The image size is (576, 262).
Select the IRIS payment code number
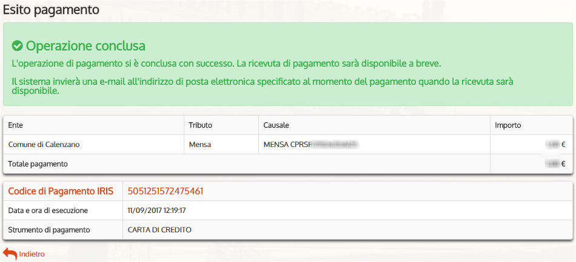(x=166, y=191)
